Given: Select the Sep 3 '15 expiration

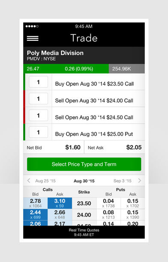Looking at the screenshot, I should (123, 181).
